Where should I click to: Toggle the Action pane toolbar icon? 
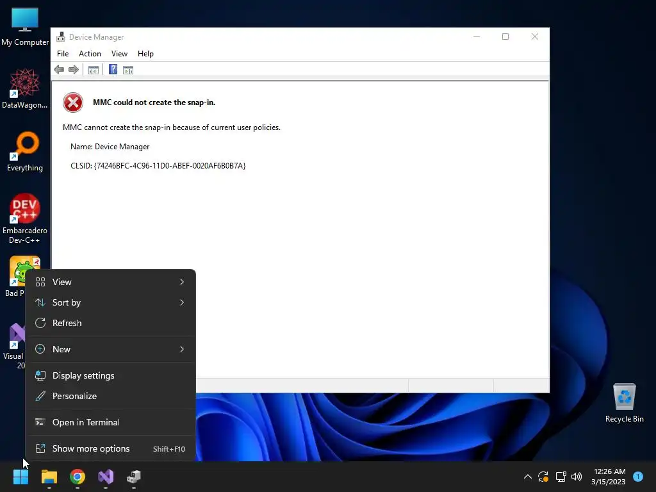click(128, 70)
